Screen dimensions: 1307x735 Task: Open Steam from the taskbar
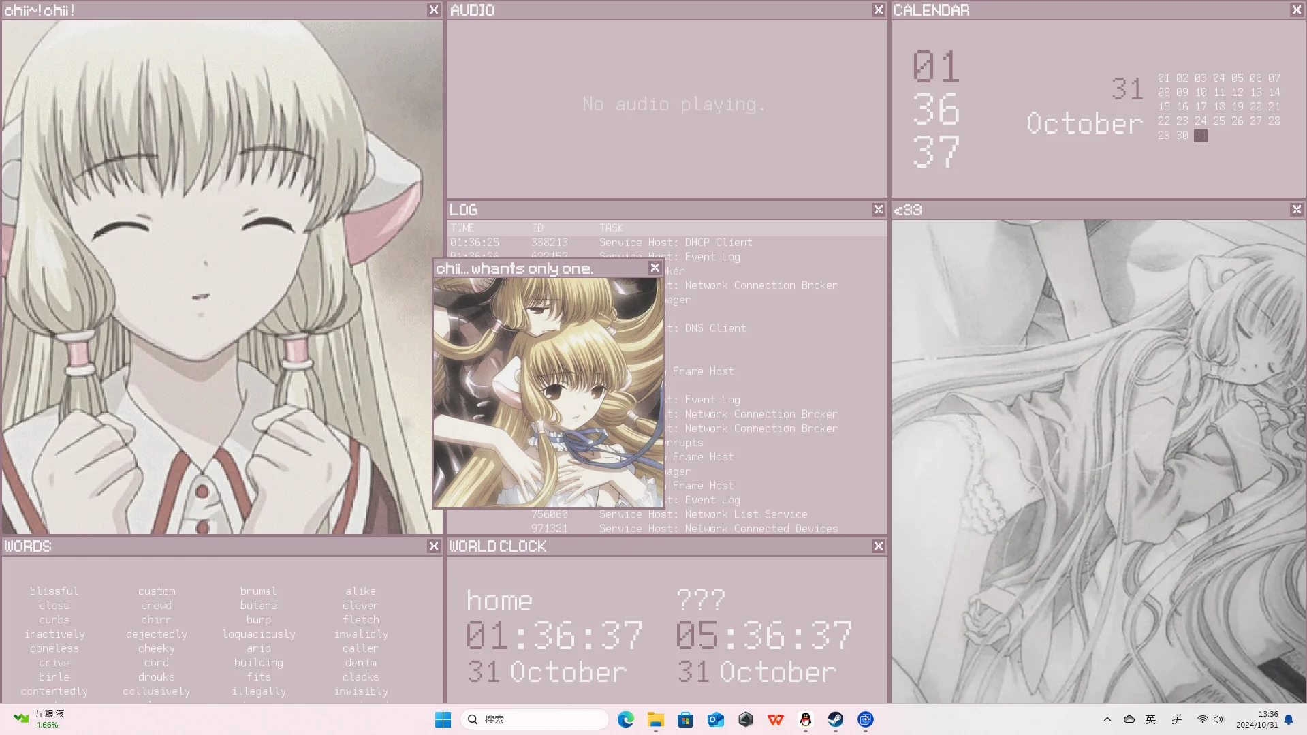pyautogui.click(x=835, y=719)
